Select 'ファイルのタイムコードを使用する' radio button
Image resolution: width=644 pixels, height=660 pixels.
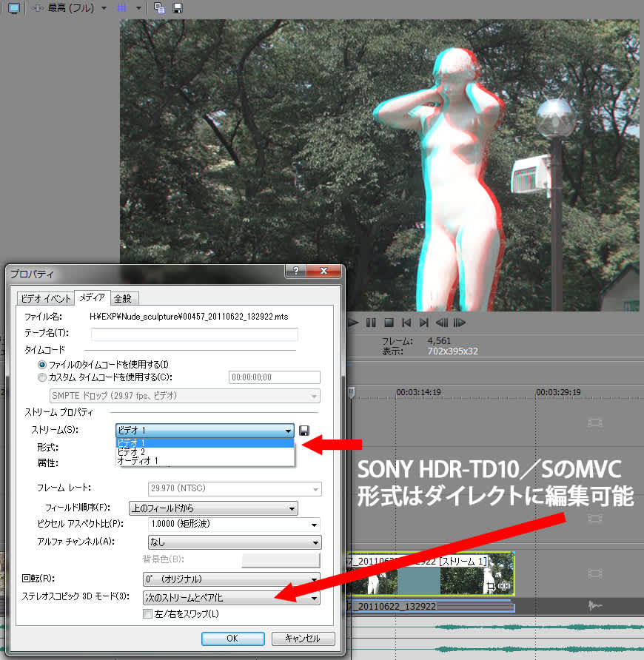(42, 364)
